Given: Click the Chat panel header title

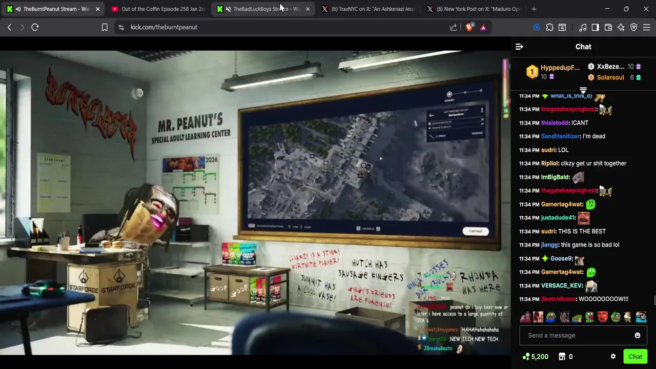Looking at the screenshot, I should coord(583,47).
